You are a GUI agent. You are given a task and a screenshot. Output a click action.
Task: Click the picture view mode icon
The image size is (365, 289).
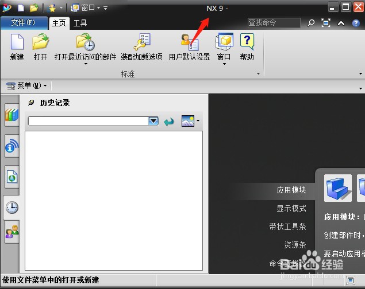click(188, 121)
